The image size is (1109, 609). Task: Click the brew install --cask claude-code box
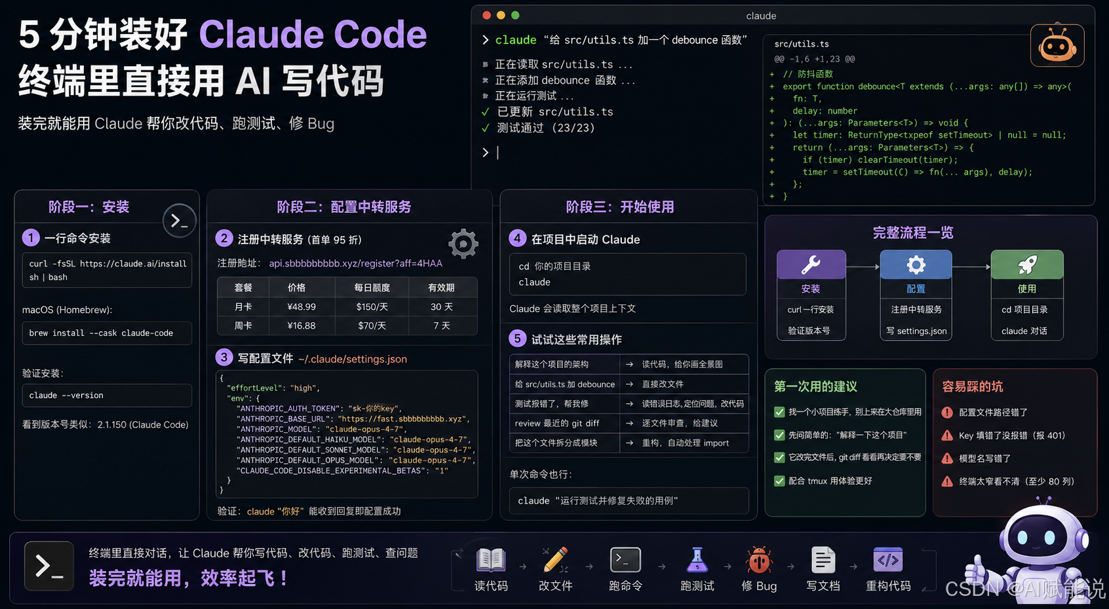pos(107,333)
